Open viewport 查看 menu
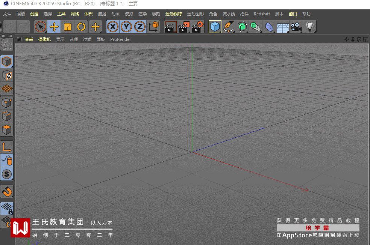Image resolution: width=370 pixels, height=245 pixels. pyautogui.click(x=29, y=39)
